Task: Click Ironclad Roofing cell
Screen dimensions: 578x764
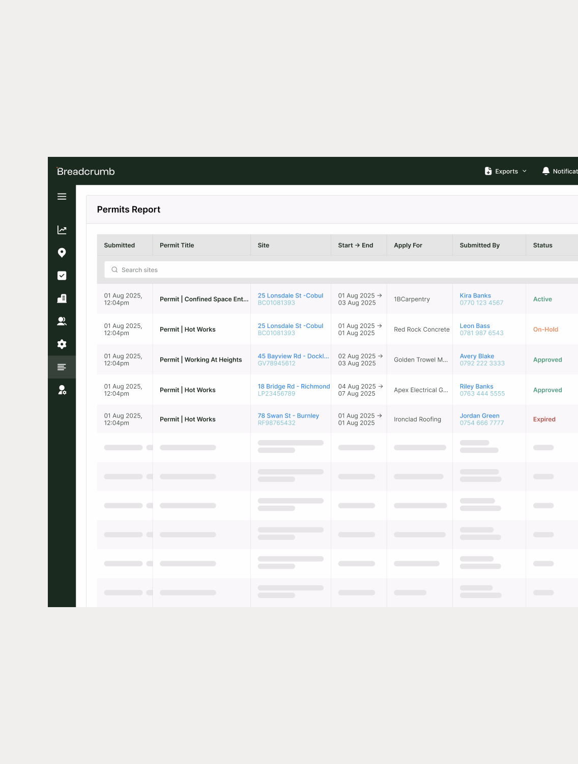Action: [417, 419]
